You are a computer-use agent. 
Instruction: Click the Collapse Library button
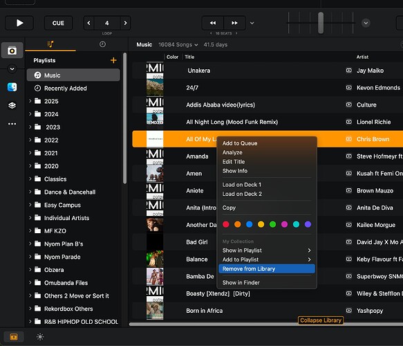[321, 320]
